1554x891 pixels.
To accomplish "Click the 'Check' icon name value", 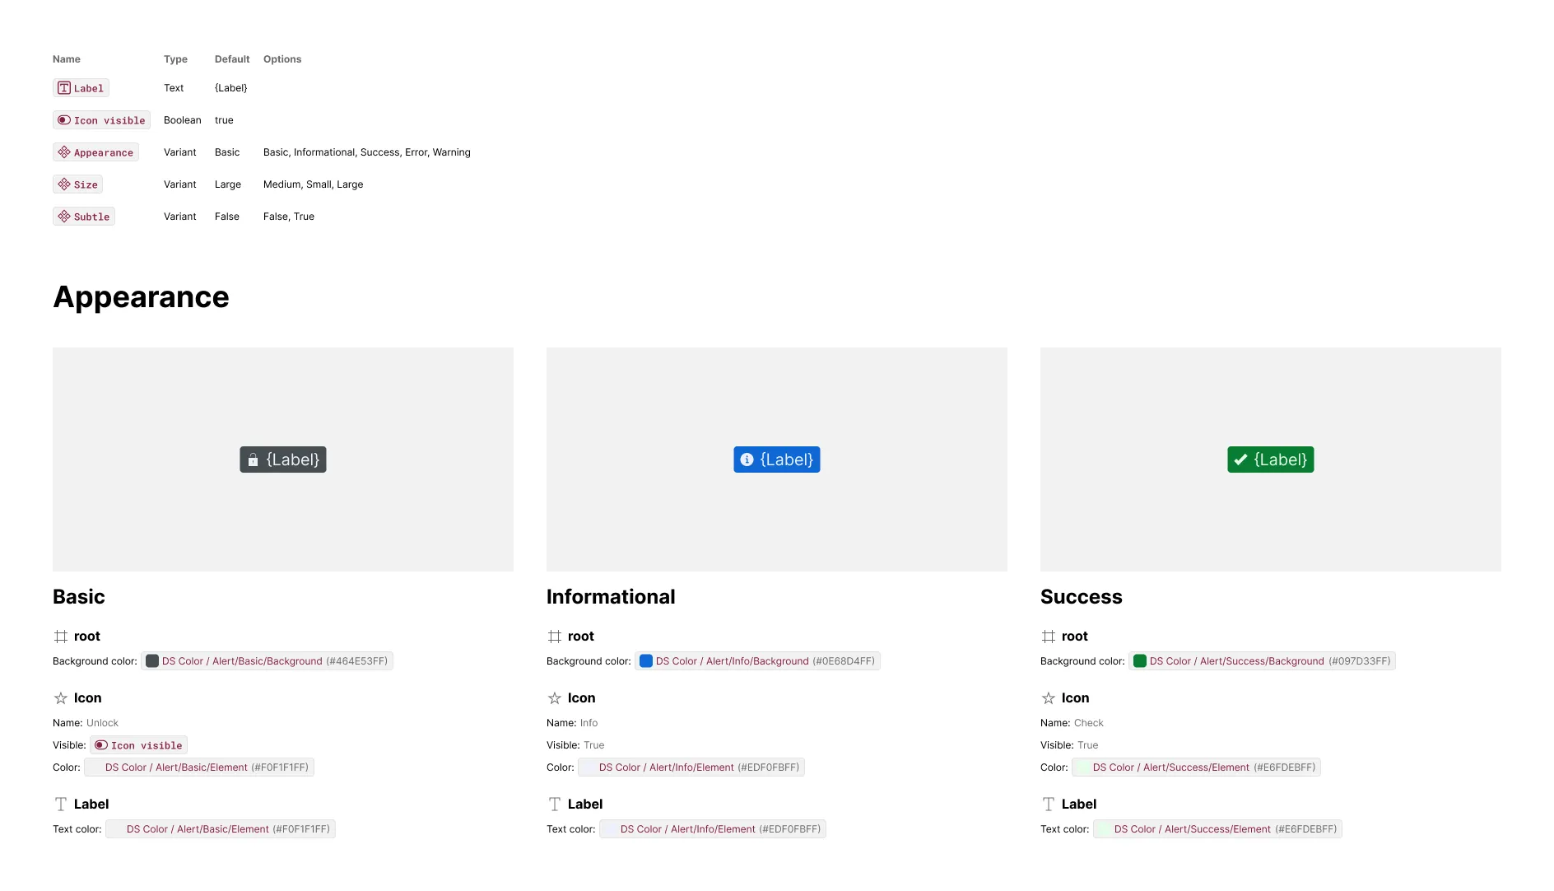I will tap(1088, 723).
